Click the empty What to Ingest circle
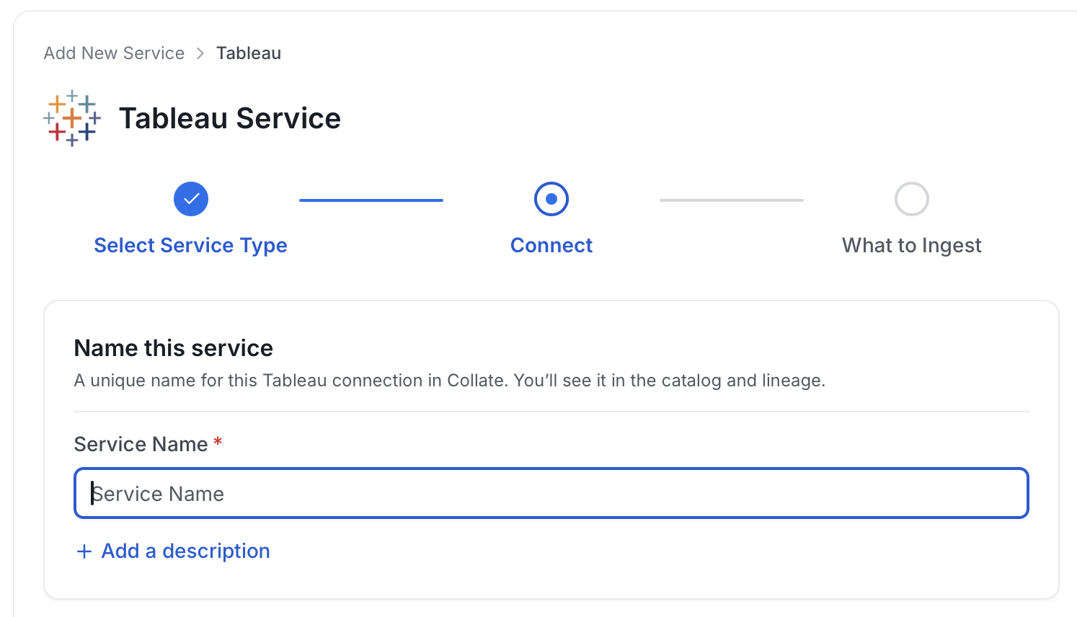Viewport: 1077px width, 617px height. (x=912, y=199)
